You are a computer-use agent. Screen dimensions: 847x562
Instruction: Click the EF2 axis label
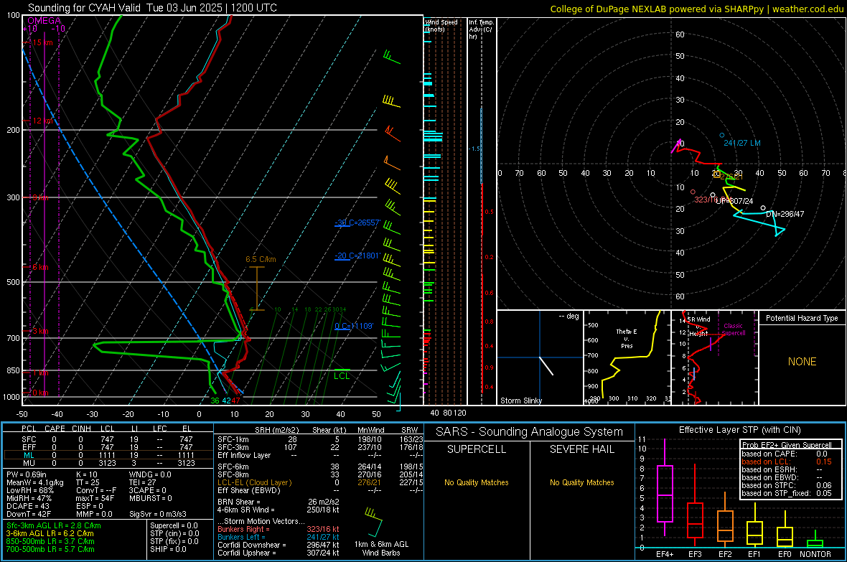tap(725, 554)
